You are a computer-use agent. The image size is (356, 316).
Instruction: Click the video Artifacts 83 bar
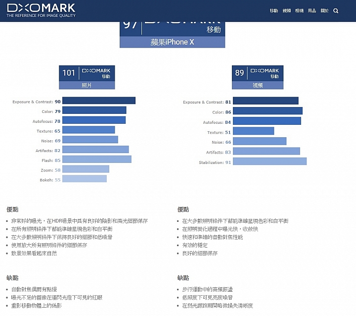pyautogui.click(x=267, y=151)
